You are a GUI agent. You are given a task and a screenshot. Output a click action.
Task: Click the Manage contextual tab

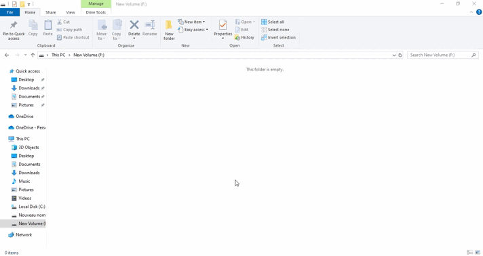click(x=96, y=3)
